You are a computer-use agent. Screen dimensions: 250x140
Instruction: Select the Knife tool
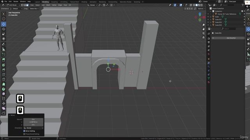point(4,79)
